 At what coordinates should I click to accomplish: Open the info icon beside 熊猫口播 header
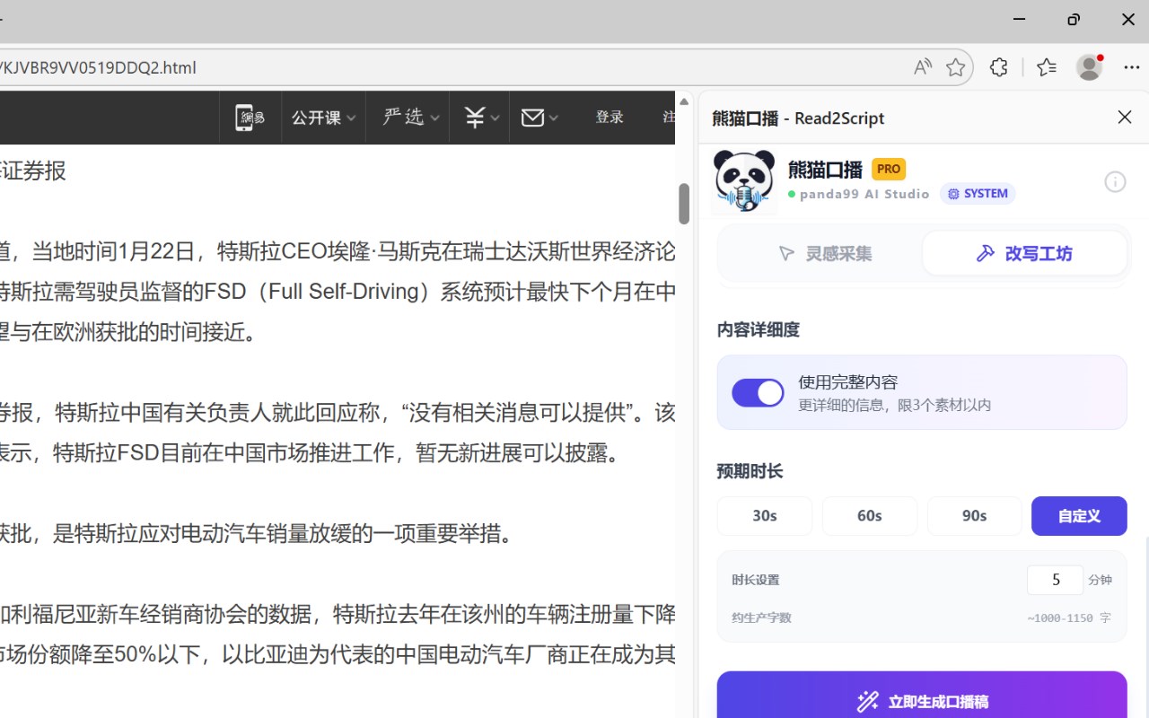(1115, 182)
